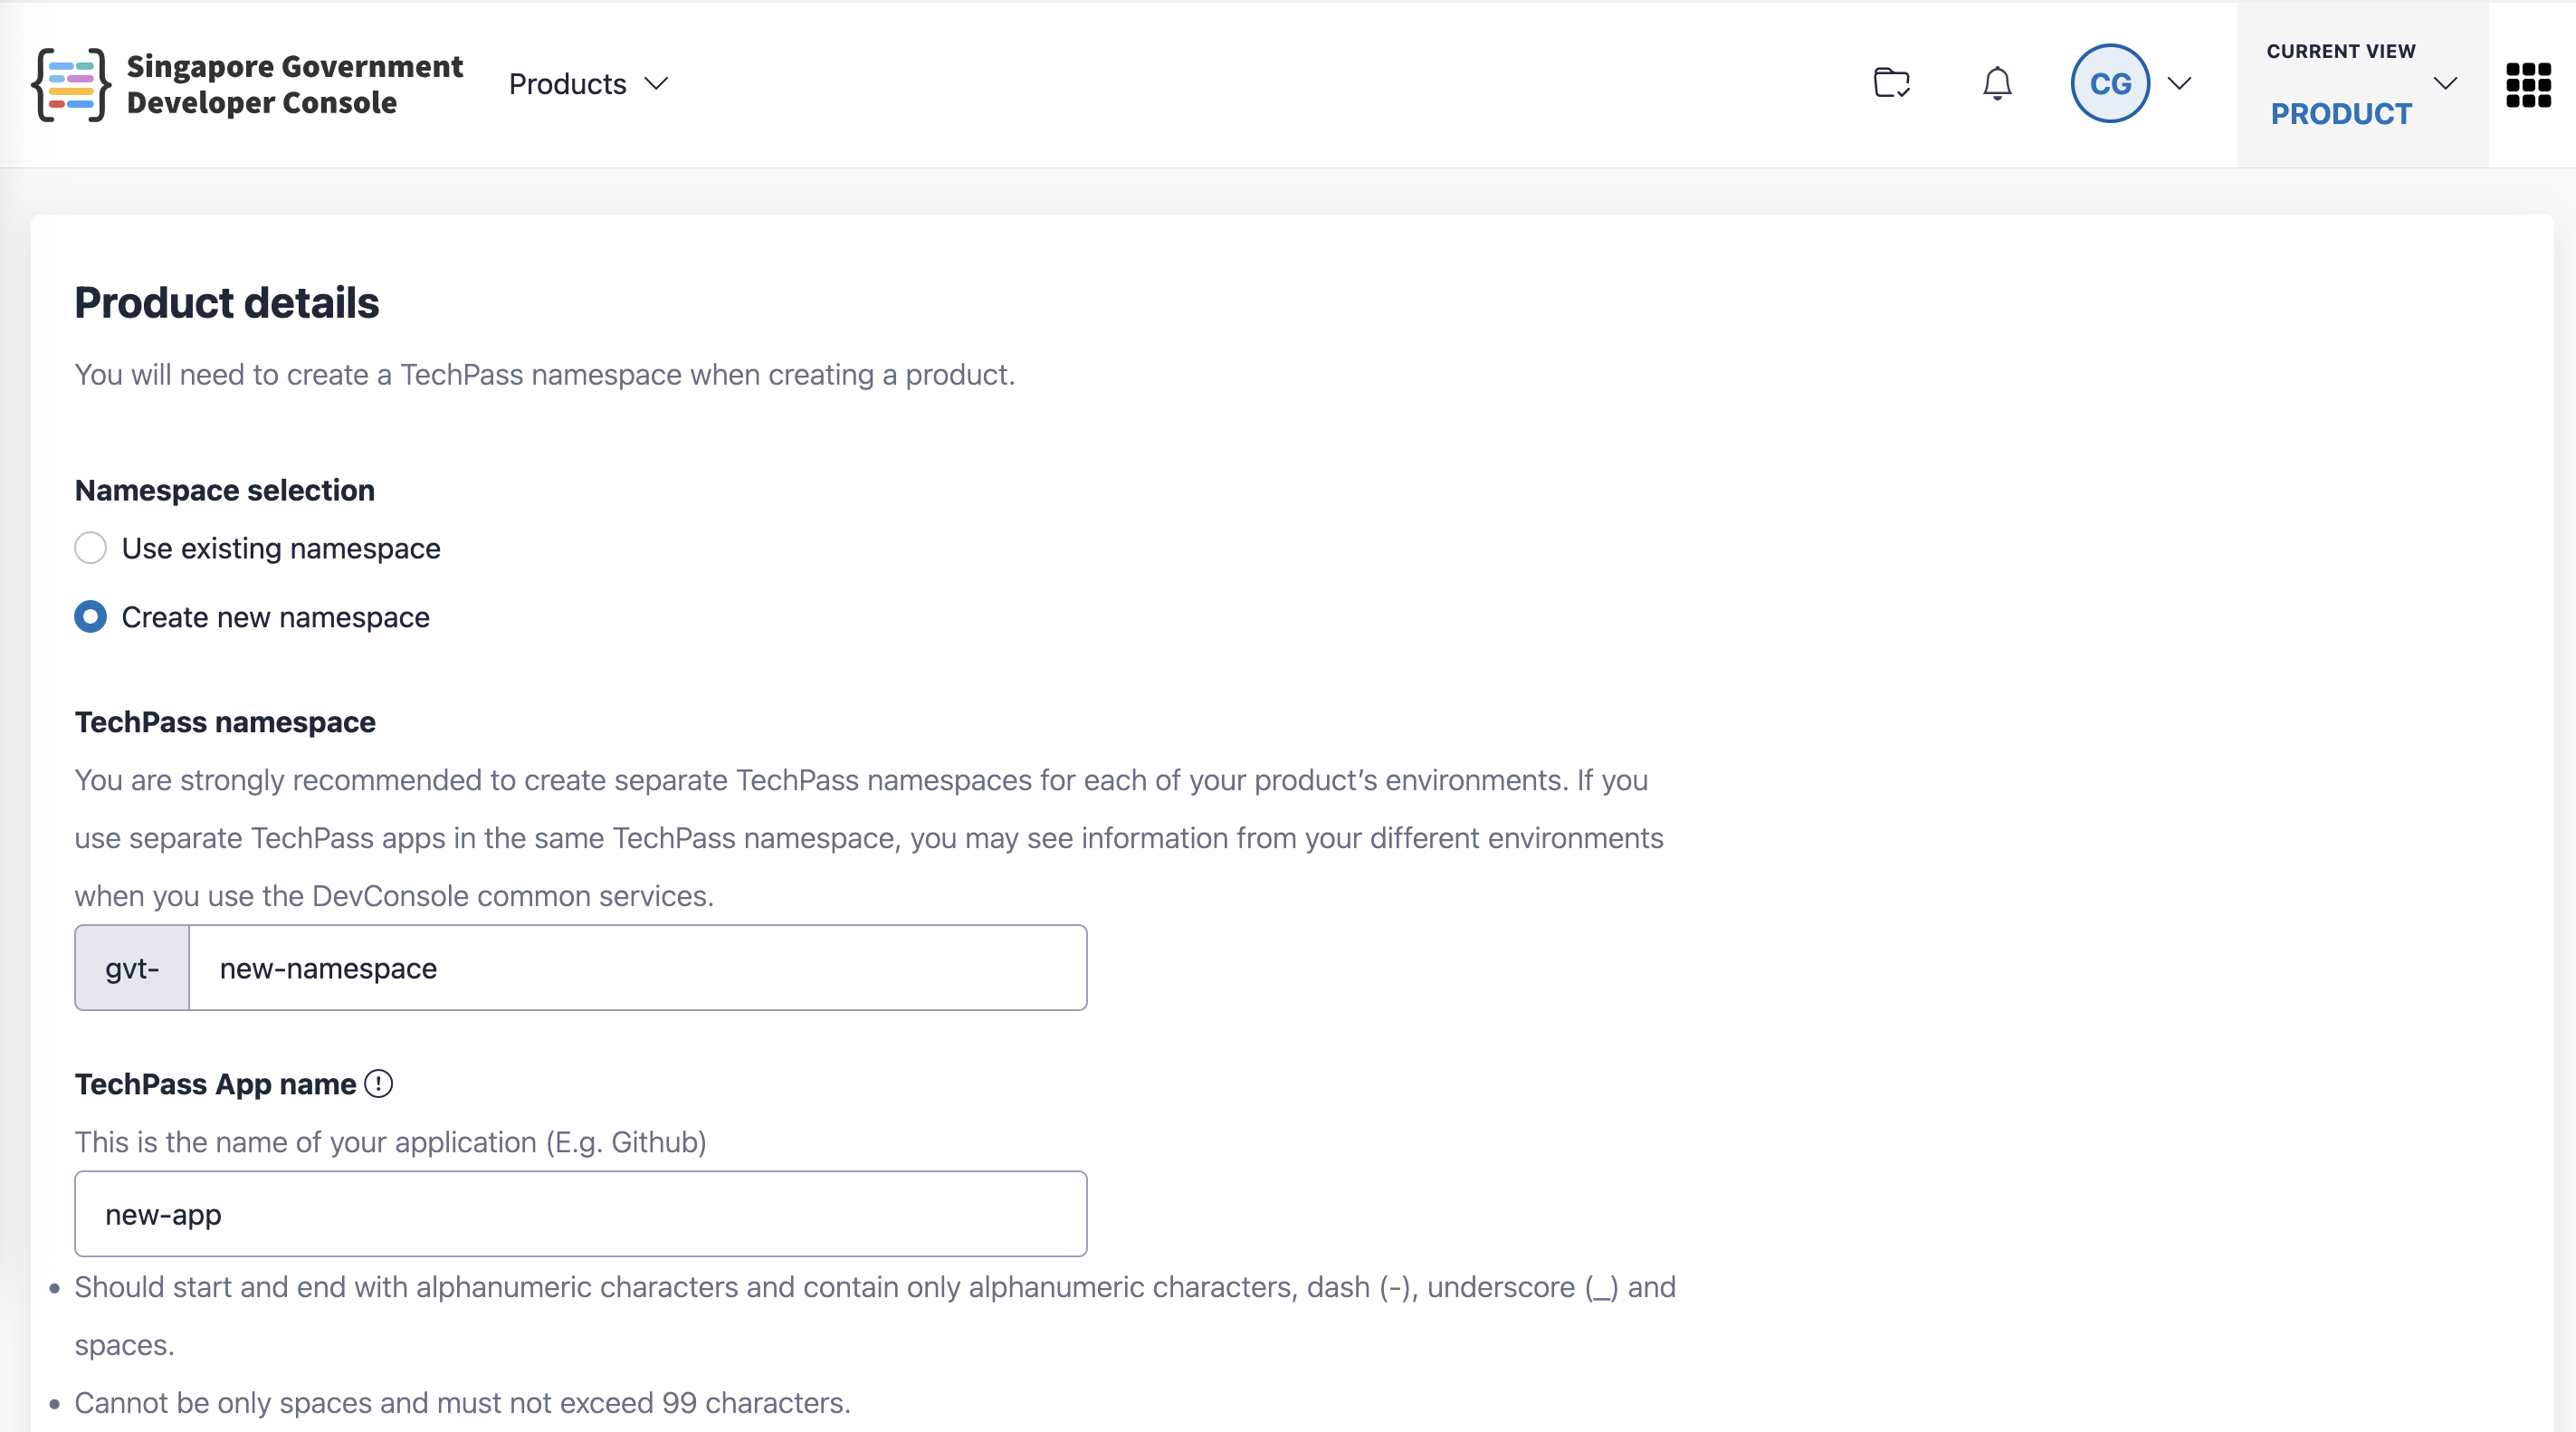
Task: Select Create new namespace option
Action: pos(91,617)
